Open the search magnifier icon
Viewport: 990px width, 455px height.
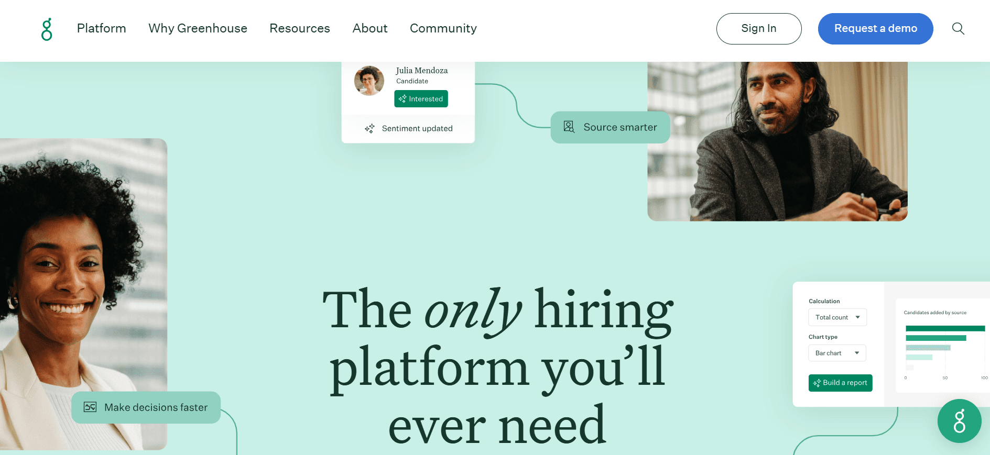pyautogui.click(x=958, y=28)
